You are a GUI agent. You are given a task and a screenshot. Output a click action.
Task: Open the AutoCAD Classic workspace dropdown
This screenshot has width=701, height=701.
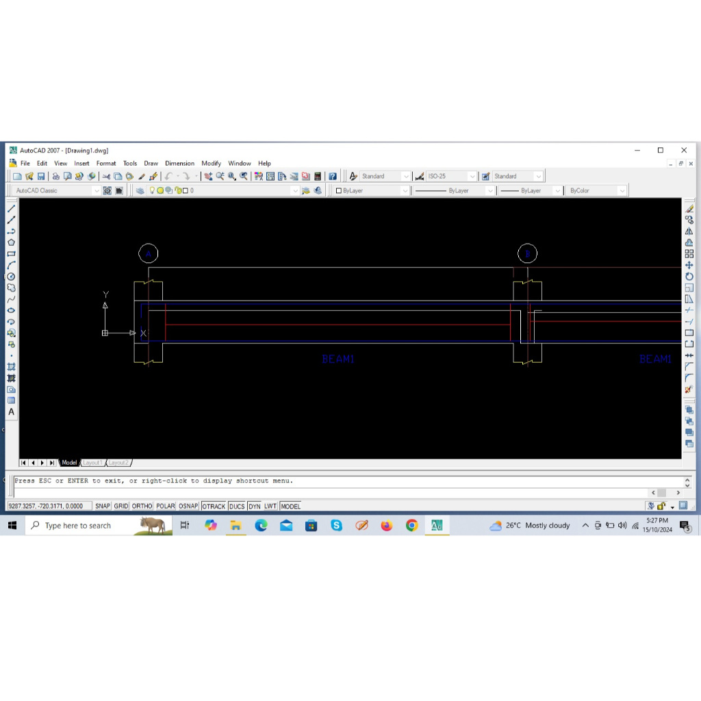(96, 190)
